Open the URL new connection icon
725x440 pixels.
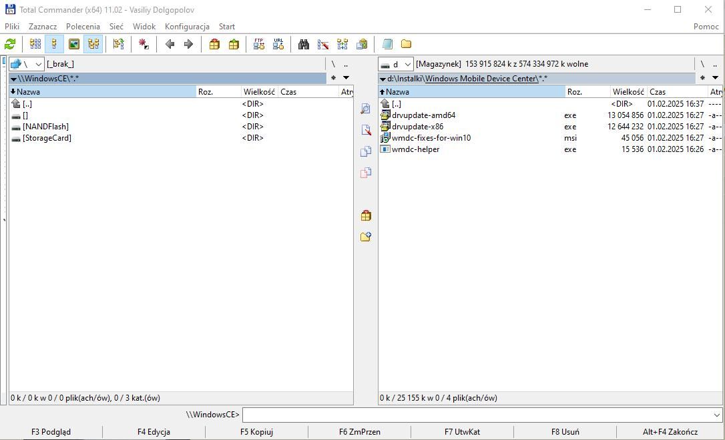[x=278, y=44]
